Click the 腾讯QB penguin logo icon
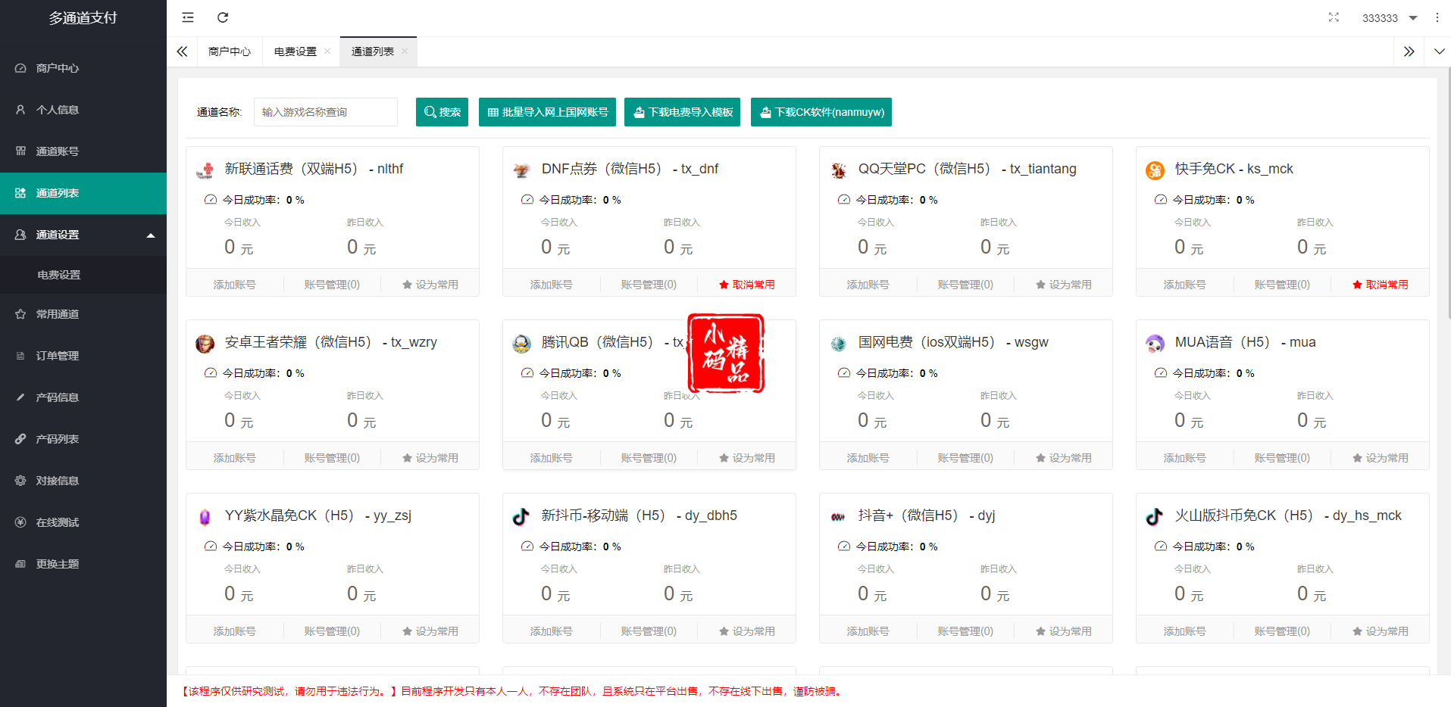This screenshot has width=1451, height=707. (521, 344)
